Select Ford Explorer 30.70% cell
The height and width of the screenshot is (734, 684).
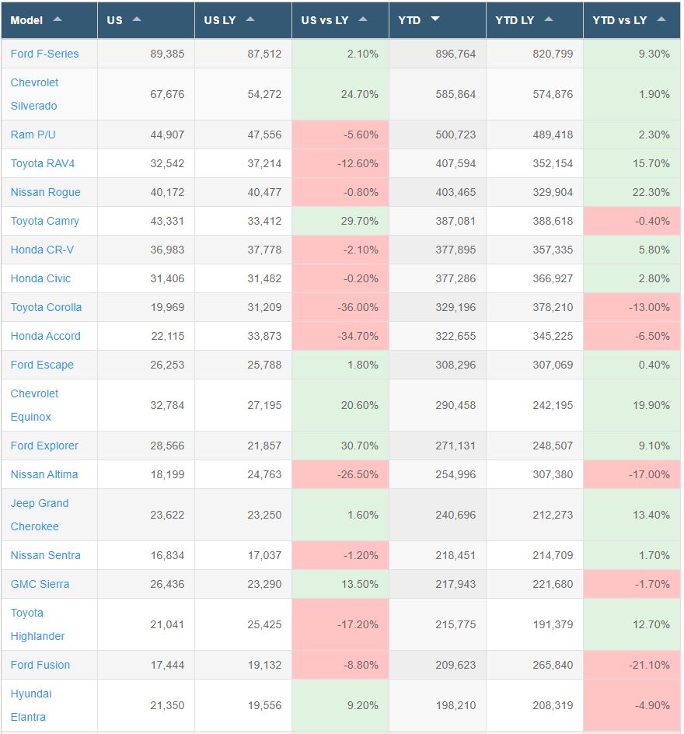(x=340, y=446)
